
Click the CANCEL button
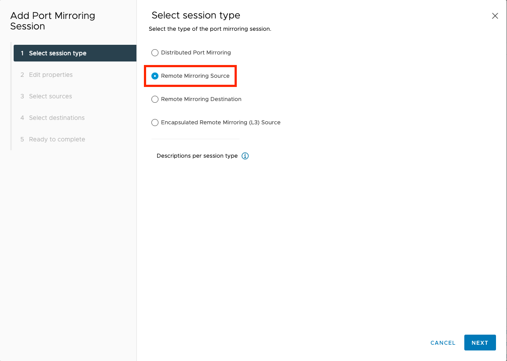point(443,343)
